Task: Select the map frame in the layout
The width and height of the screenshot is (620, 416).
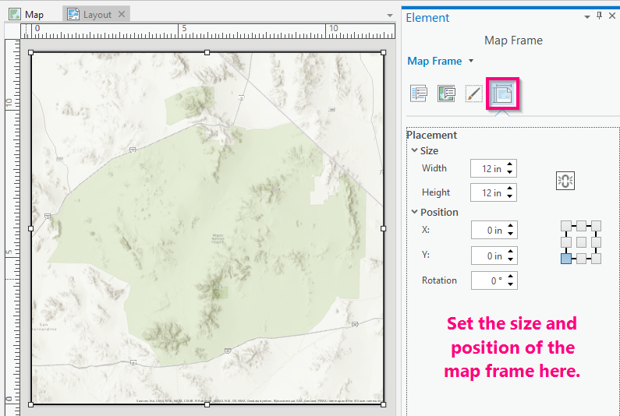Action: pyautogui.click(x=207, y=228)
